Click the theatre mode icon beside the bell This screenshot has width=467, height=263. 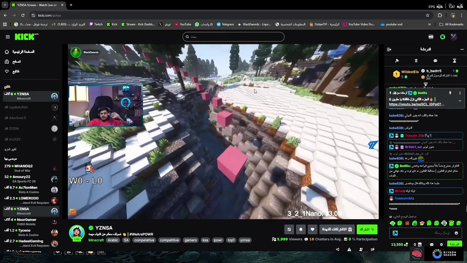289,229
